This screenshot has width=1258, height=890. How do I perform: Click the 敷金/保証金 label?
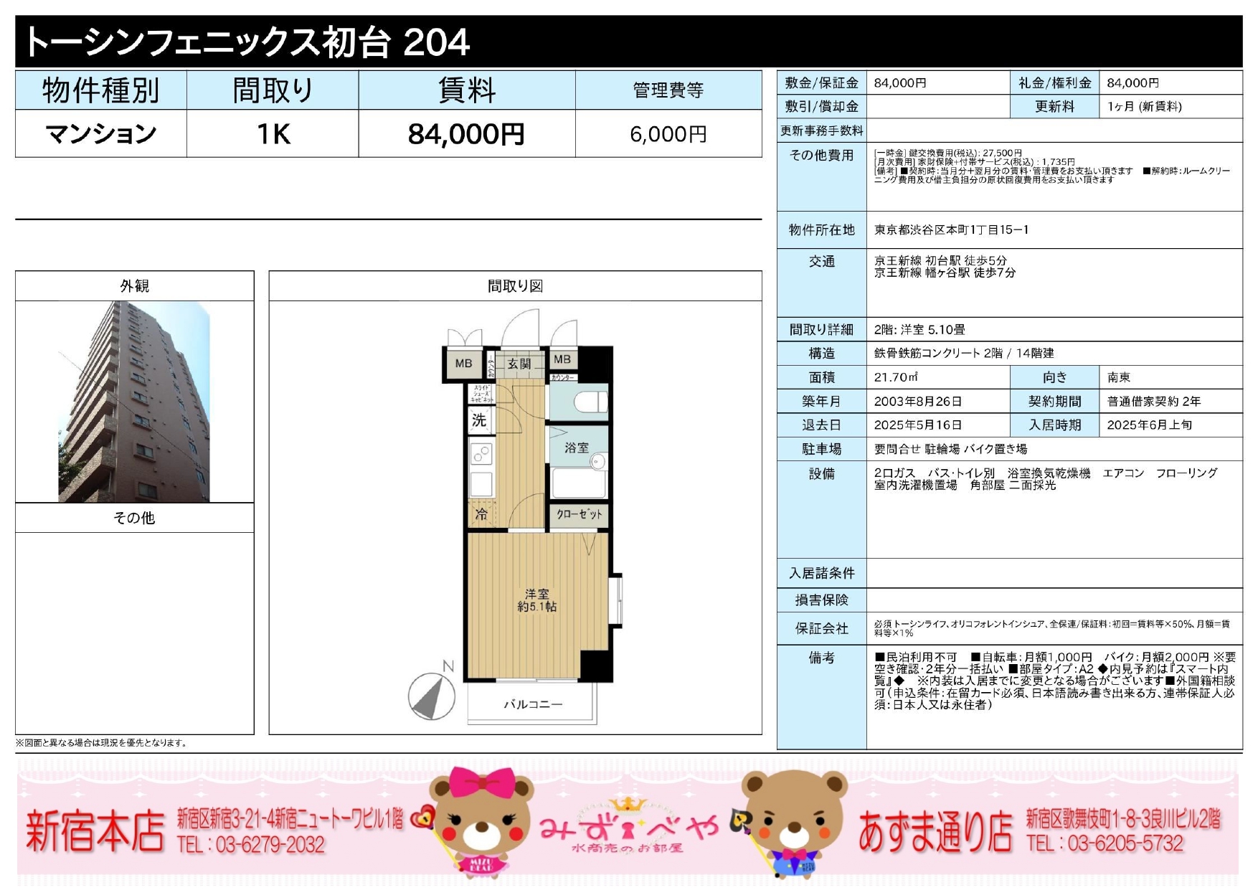point(822,82)
